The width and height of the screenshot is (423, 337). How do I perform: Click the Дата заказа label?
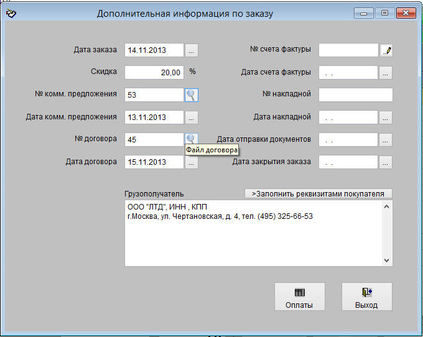(95, 50)
